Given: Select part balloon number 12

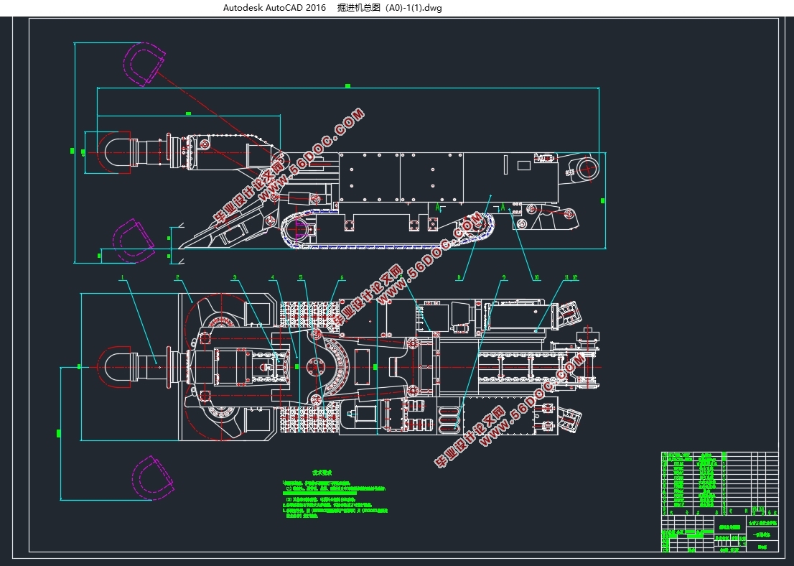Looking at the screenshot, I should (575, 277).
